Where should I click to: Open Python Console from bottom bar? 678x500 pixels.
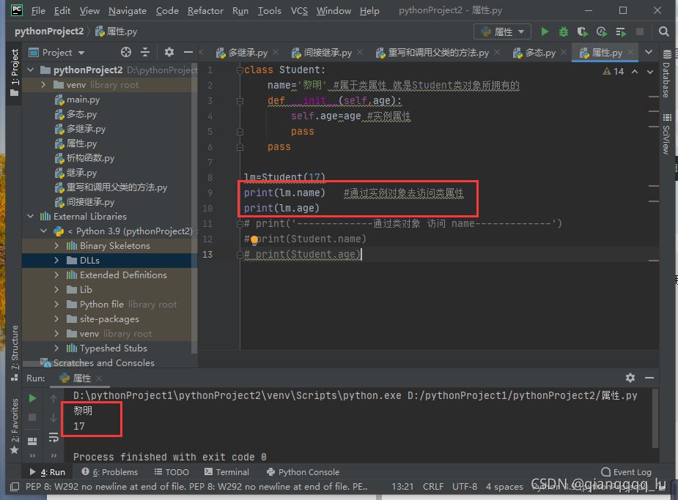[303, 472]
